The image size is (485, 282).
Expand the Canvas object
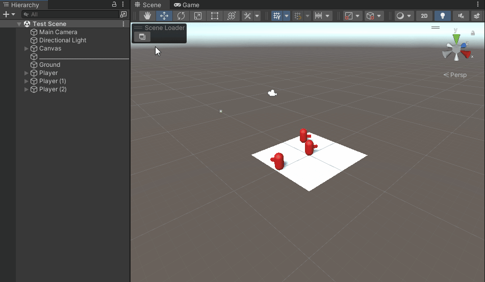point(27,48)
